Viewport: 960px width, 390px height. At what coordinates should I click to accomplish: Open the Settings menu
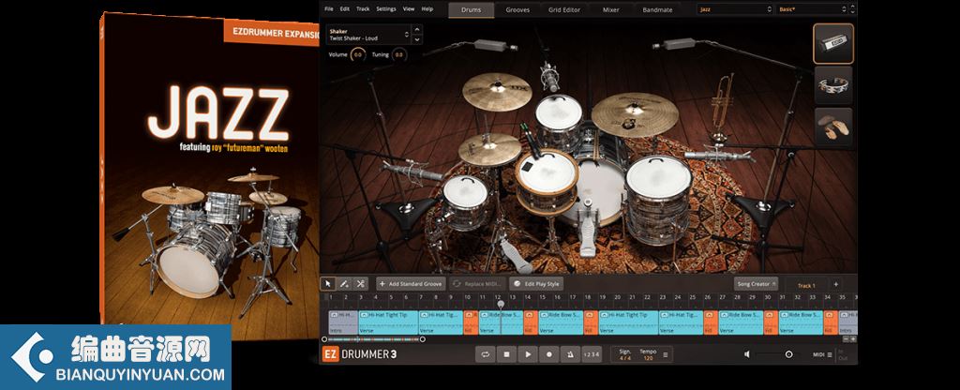[385, 9]
